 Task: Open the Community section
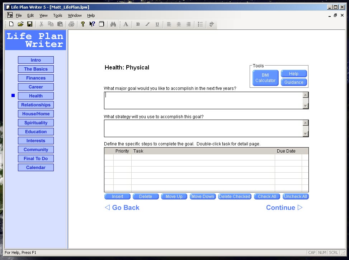click(36, 150)
